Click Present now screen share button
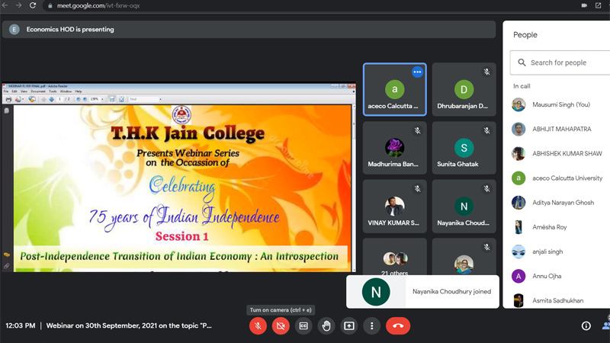Viewport: 610px width, 343px height. (349, 326)
